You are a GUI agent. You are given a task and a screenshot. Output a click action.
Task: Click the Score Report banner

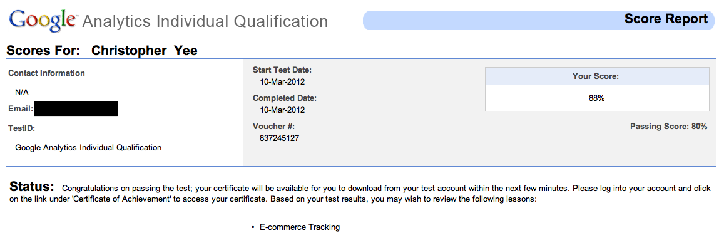coord(538,20)
